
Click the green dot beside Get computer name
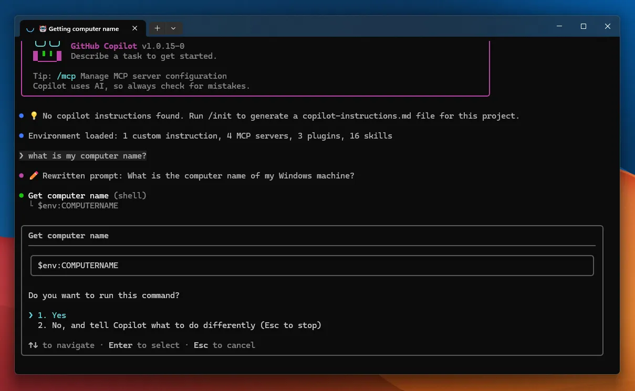pyautogui.click(x=20, y=195)
